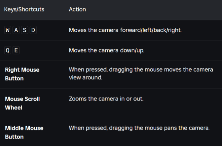Click the Keys/Shortcuts column header
Screen dimensions: 222x147
(x=24, y=9)
